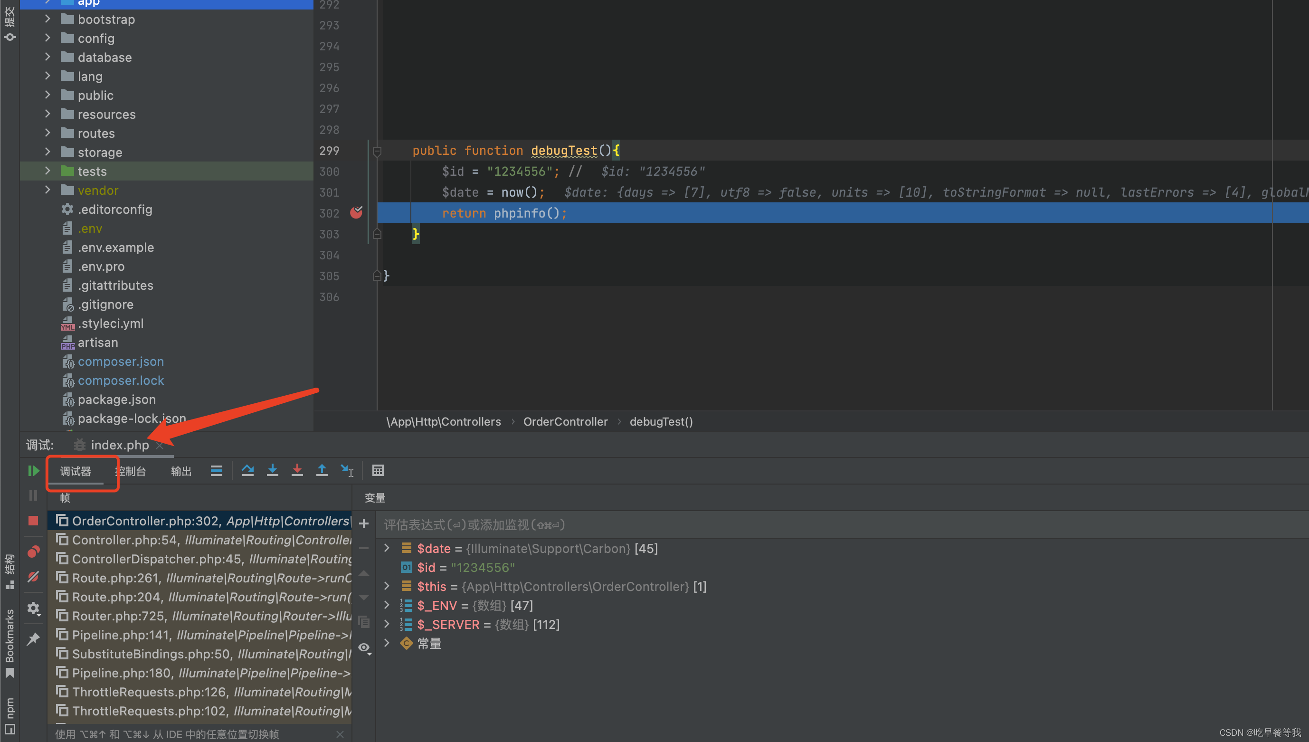
Task: Expand the $_SERVER array variable
Action: (x=387, y=624)
